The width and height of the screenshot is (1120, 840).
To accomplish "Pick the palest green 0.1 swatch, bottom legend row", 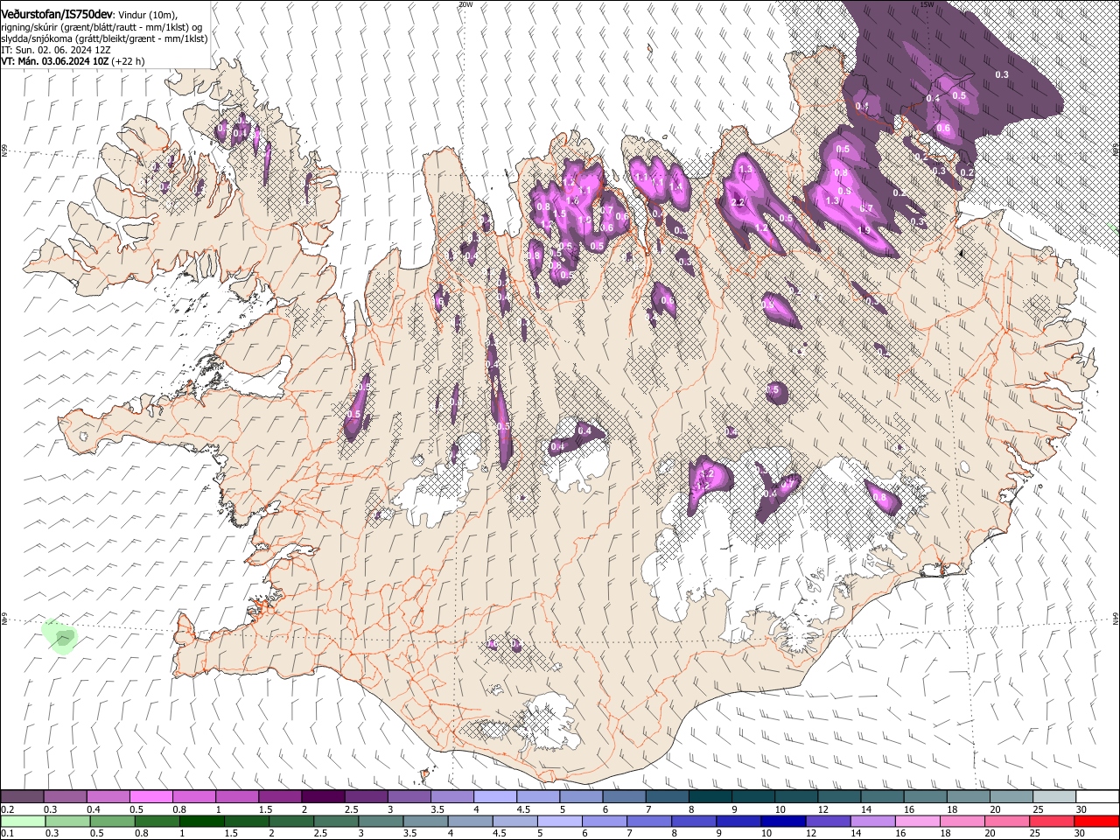I will (23, 821).
